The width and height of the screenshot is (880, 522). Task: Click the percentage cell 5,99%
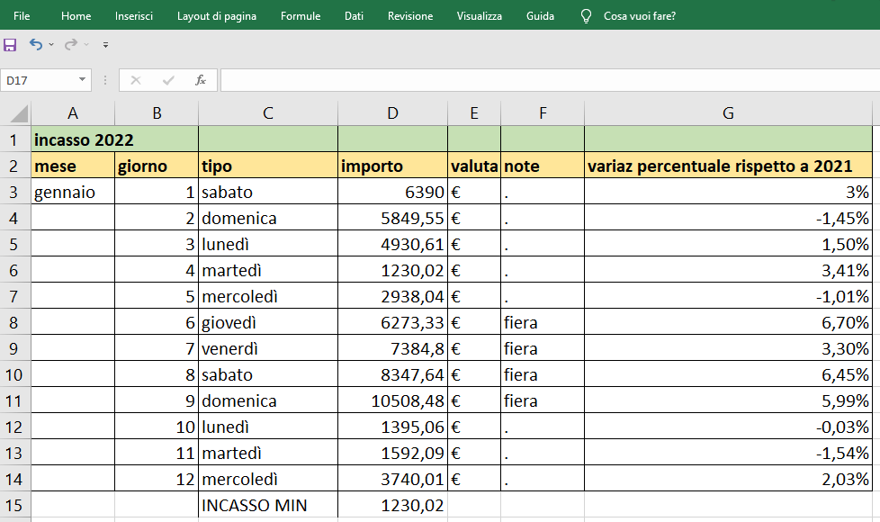click(729, 400)
